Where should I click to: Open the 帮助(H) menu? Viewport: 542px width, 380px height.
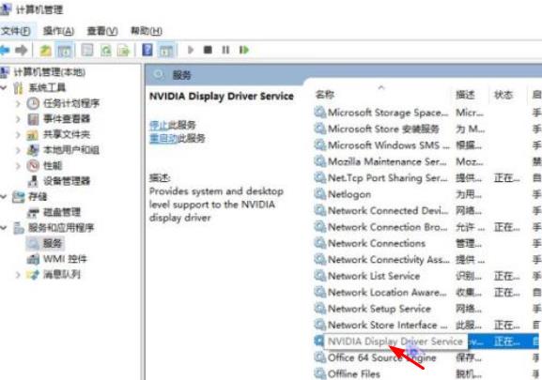pyautogui.click(x=147, y=31)
